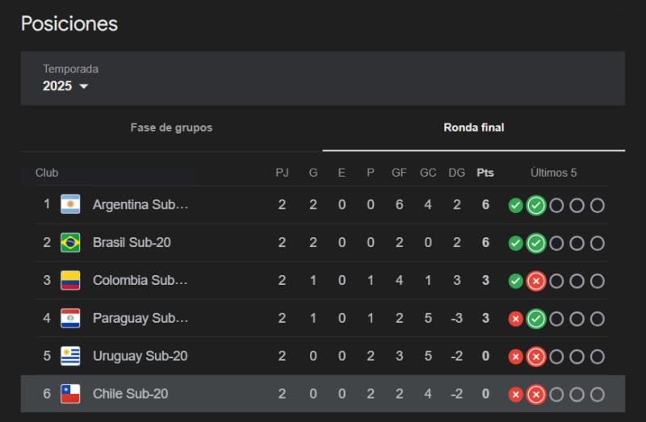
Task: Click Chile's first loss result icon
Action: (515, 395)
